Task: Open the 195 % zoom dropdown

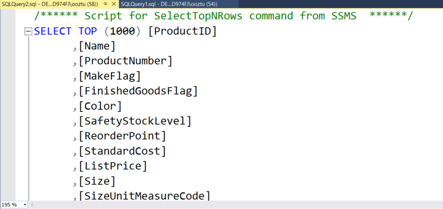Action: 24,204
